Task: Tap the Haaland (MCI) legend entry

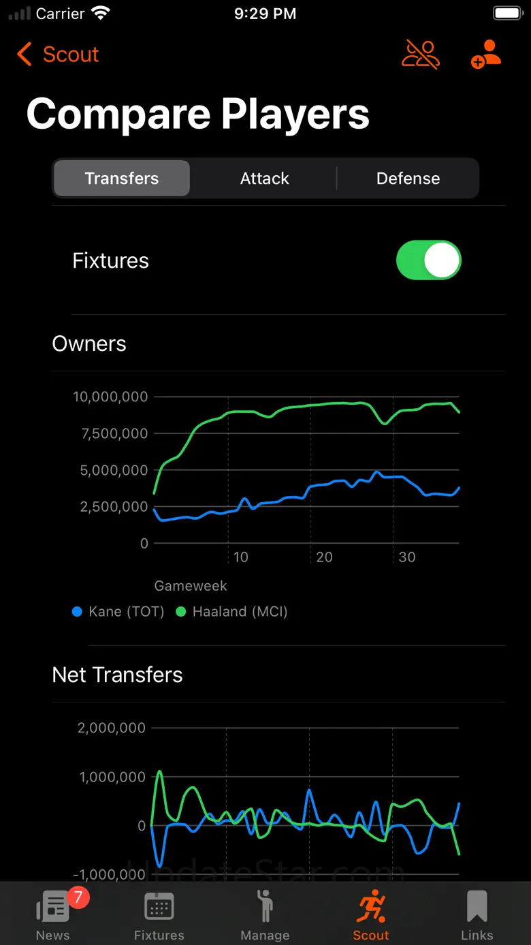Action: (232, 612)
